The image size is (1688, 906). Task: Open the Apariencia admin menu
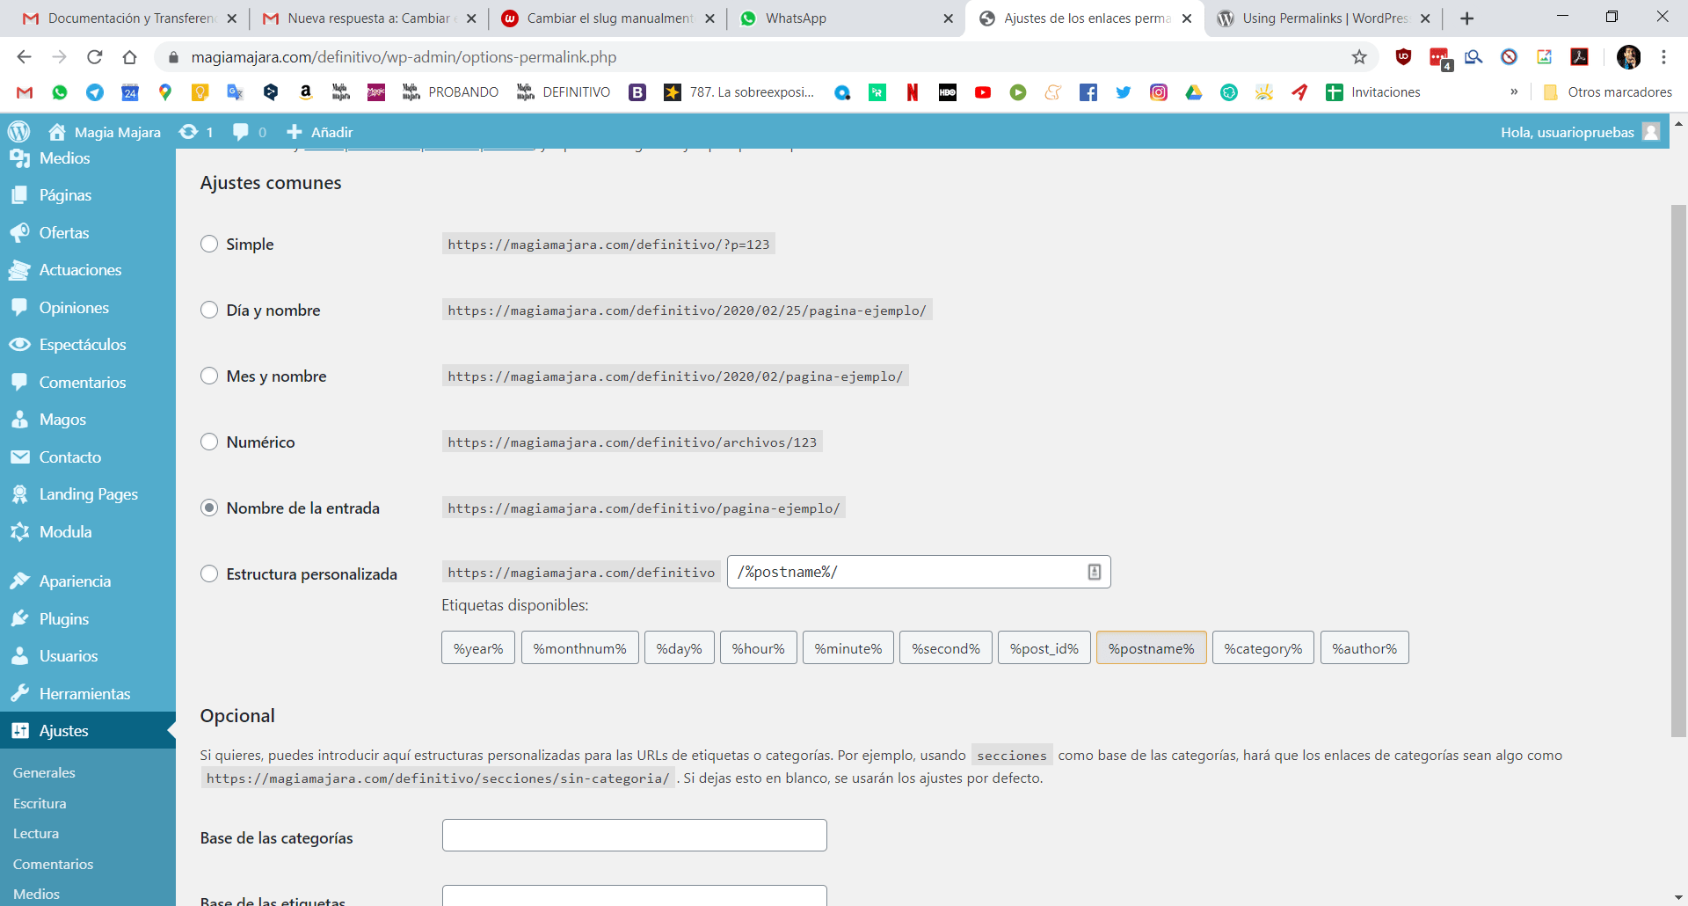click(88, 581)
